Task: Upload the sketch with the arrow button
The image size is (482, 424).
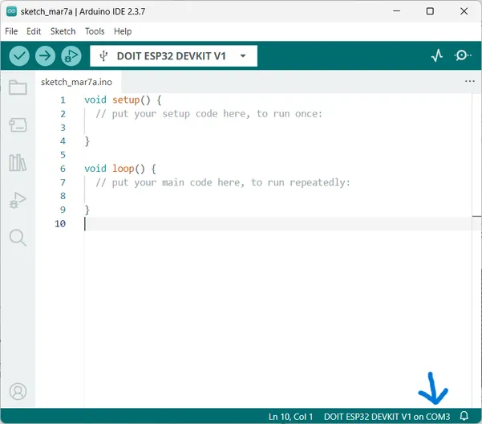Action: tap(45, 56)
